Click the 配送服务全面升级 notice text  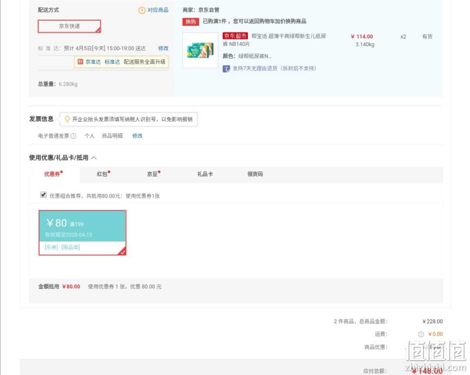tap(144, 62)
